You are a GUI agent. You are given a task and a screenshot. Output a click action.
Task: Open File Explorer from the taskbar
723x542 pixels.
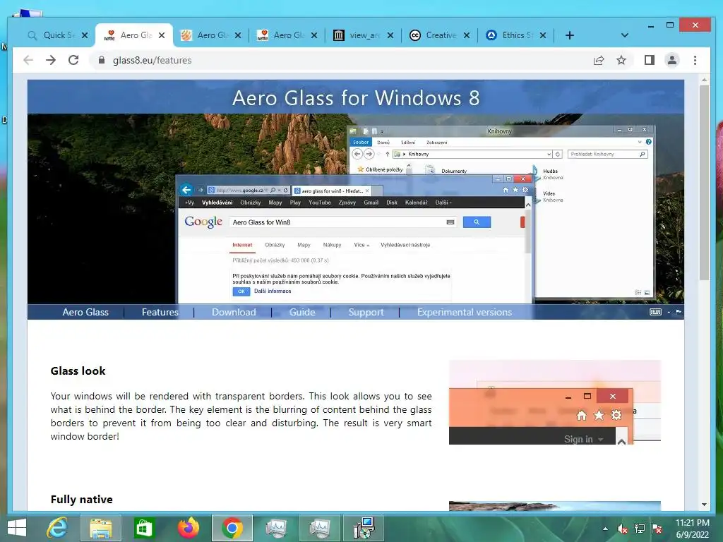click(100, 528)
